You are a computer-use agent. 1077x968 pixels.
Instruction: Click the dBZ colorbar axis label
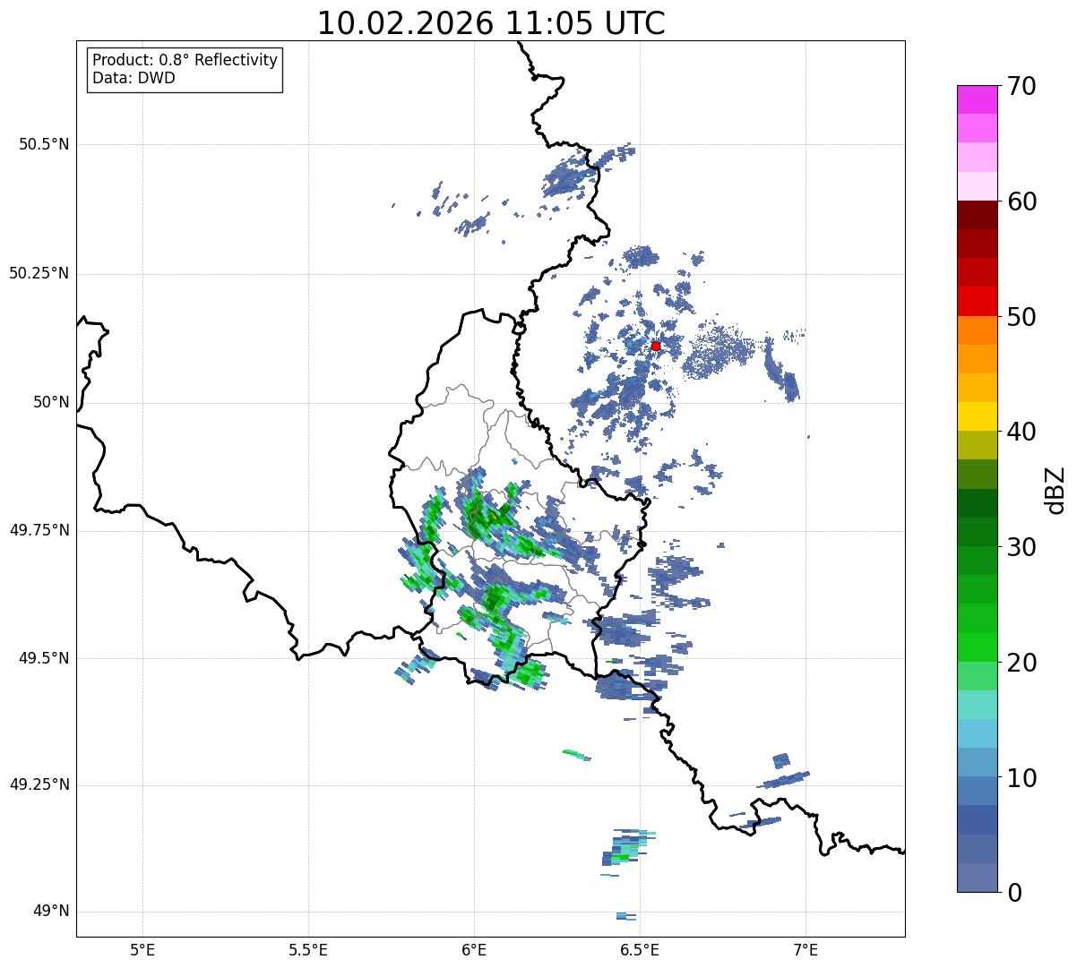tap(1055, 490)
